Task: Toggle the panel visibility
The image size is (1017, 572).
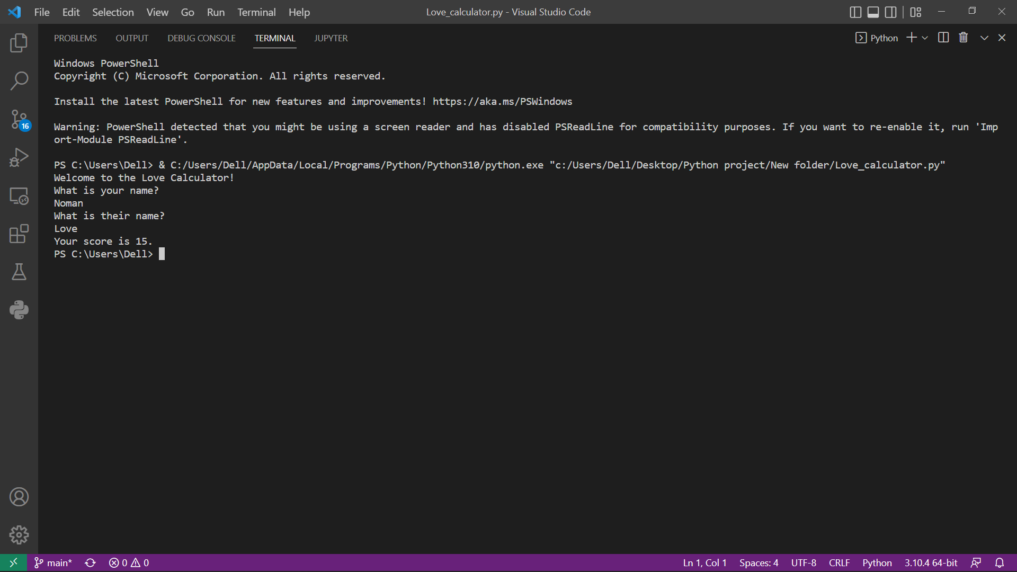Action: (873, 12)
